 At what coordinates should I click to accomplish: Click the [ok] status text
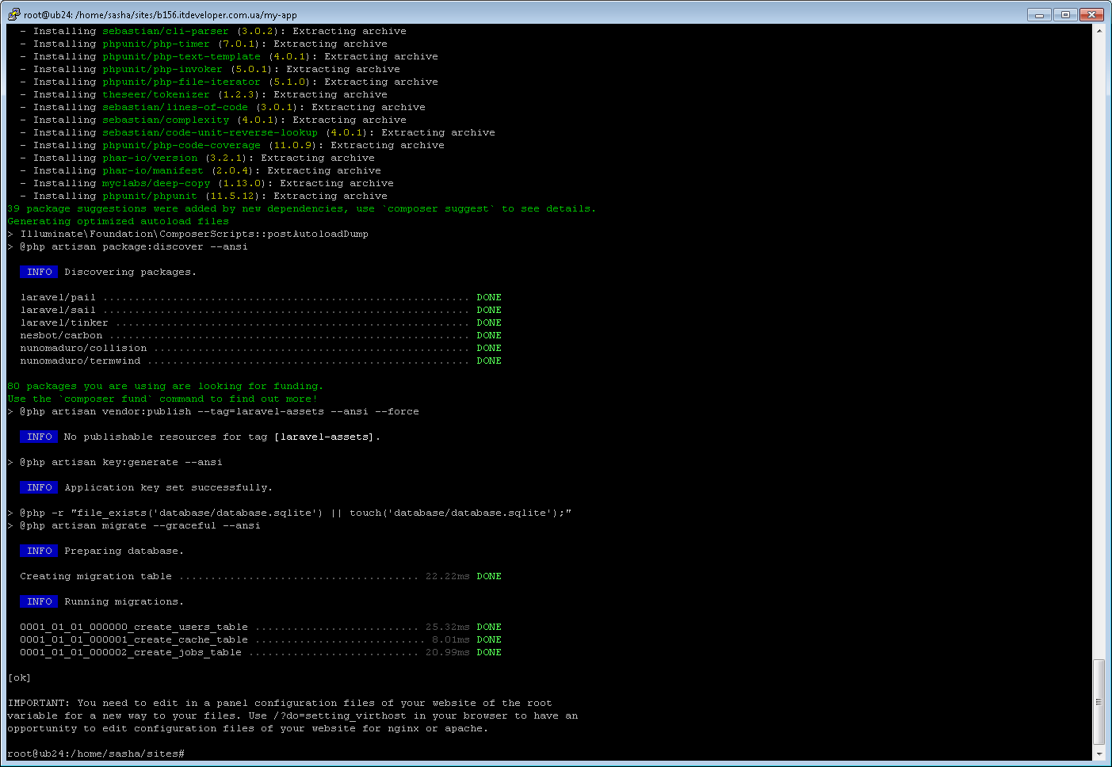point(19,677)
